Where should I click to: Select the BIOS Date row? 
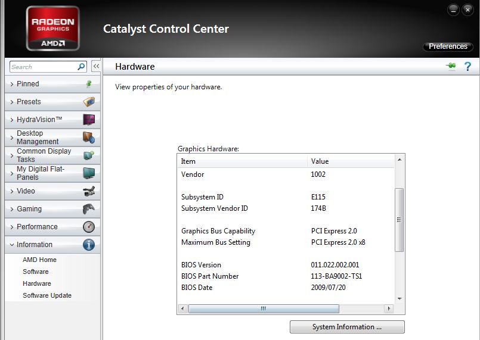point(286,288)
